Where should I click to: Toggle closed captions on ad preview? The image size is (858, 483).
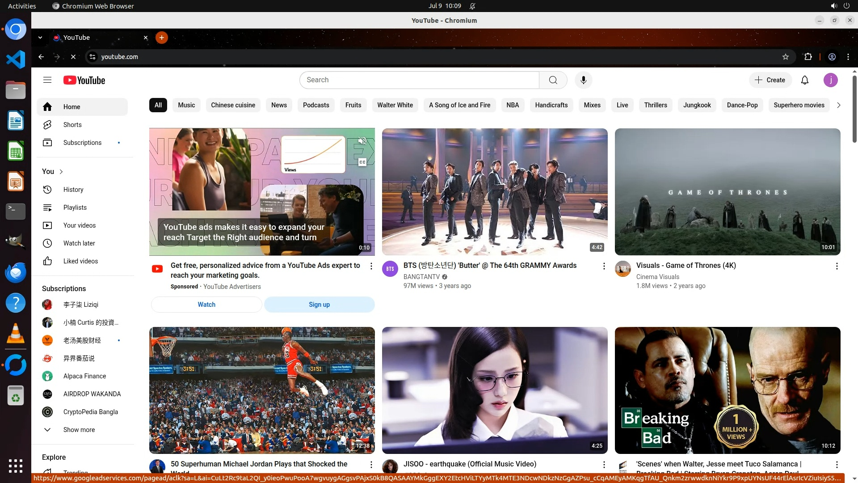coord(362,162)
